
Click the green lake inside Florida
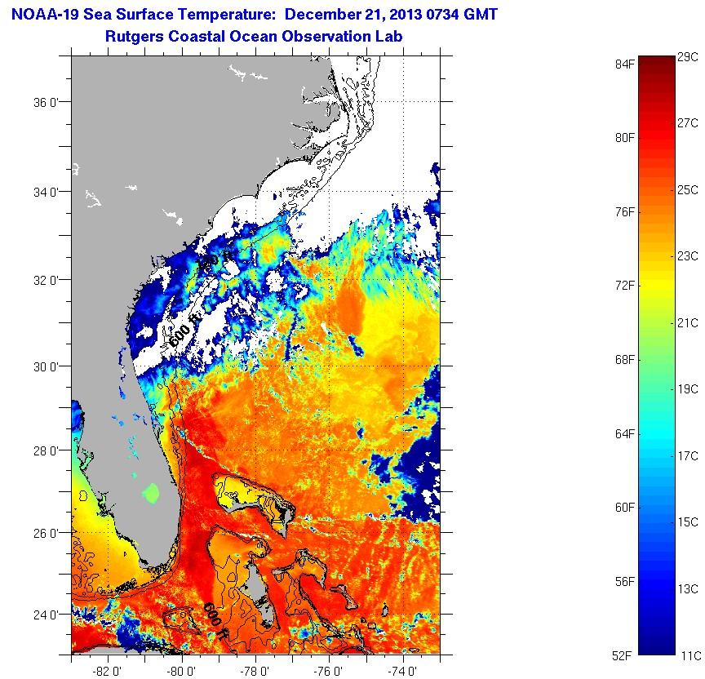(x=151, y=493)
